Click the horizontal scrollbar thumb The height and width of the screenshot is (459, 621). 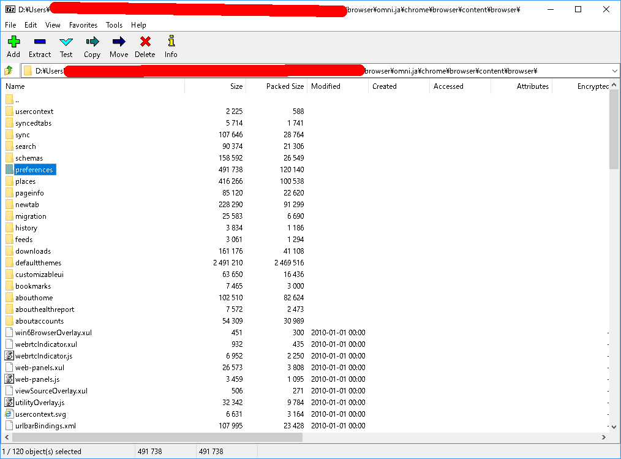(x=157, y=437)
